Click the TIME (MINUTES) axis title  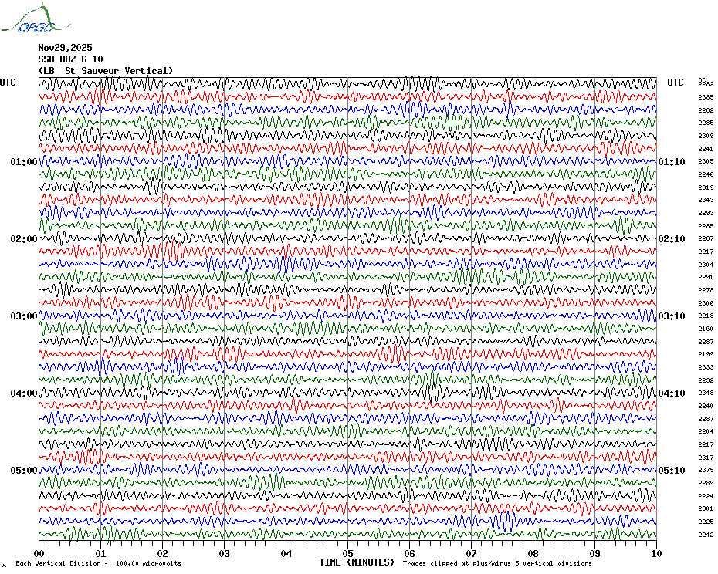(357, 562)
